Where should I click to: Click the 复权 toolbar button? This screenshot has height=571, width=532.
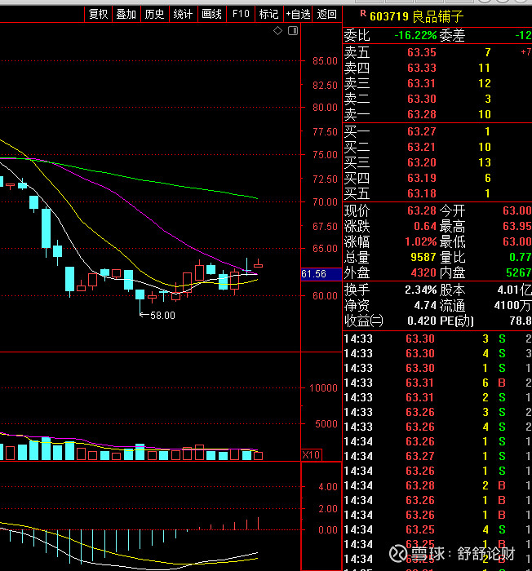point(98,14)
